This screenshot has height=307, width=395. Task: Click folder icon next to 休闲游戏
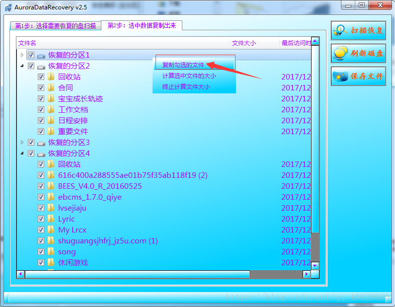click(x=51, y=262)
